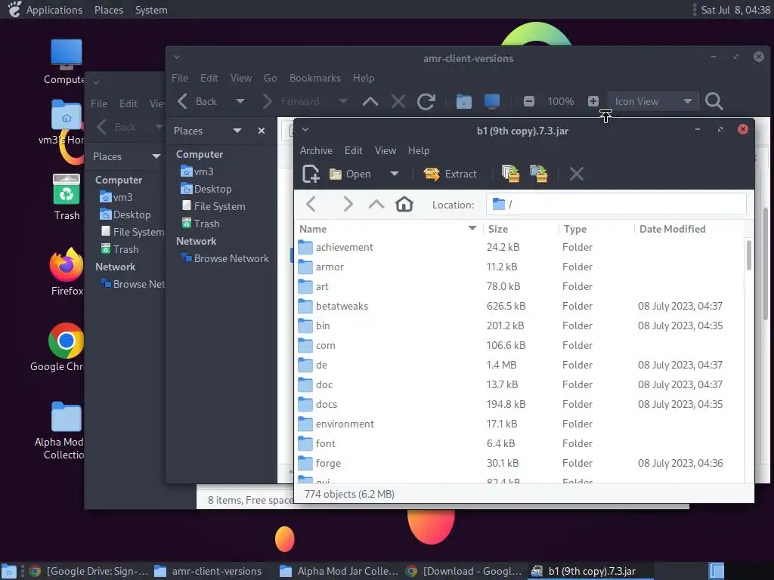Click the new archive icon in the archive manager
Image resolution: width=774 pixels, height=580 pixels.
click(311, 174)
